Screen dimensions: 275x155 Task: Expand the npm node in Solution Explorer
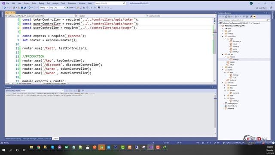(222, 28)
